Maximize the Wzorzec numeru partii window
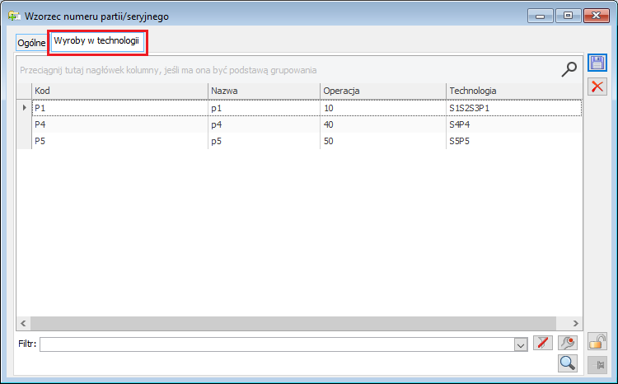Screen dimensions: 618x384 click(568, 16)
